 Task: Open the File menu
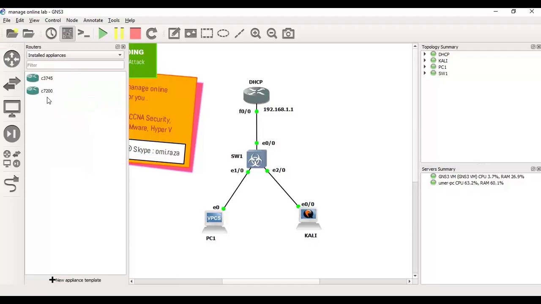pyautogui.click(x=7, y=20)
